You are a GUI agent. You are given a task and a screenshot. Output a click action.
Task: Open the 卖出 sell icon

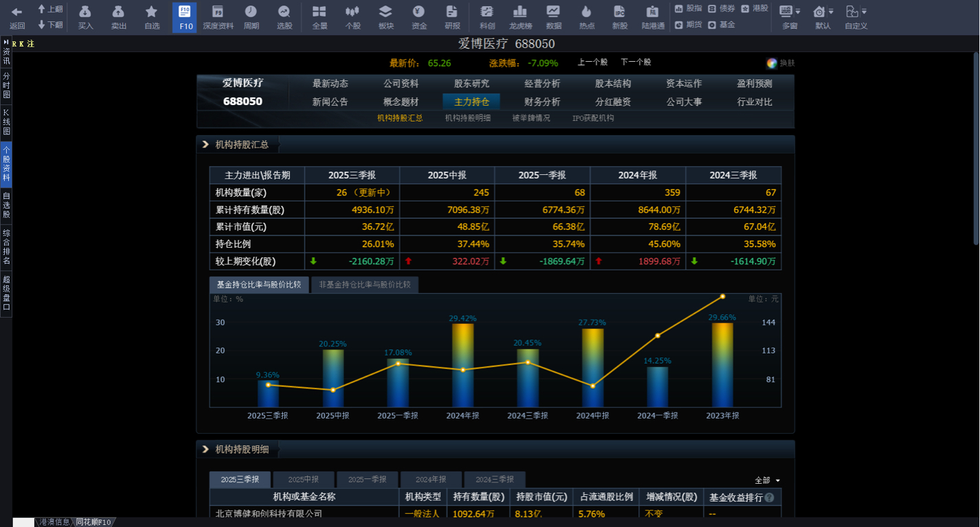118,12
